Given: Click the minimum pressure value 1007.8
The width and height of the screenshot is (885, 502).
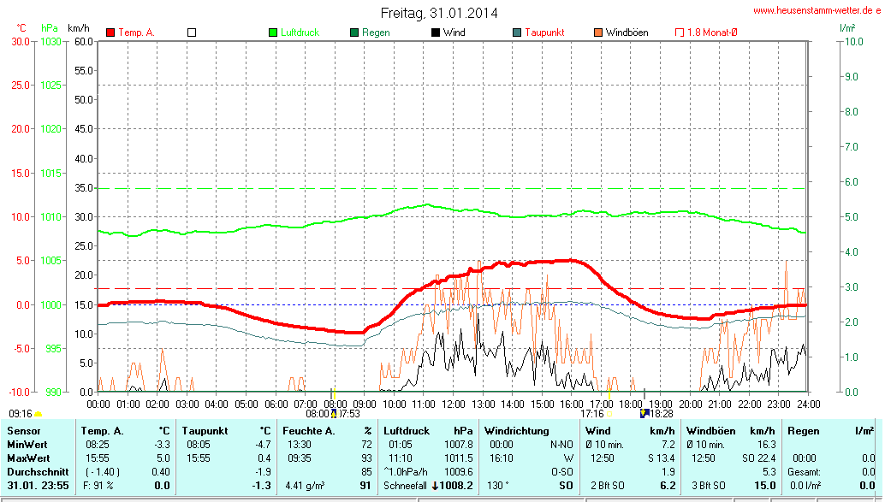Looking at the screenshot, I should [x=458, y=445].
